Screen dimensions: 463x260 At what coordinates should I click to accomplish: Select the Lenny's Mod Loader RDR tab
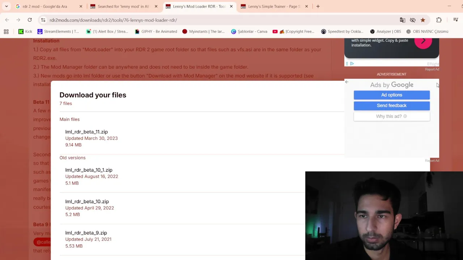point(199,6)
